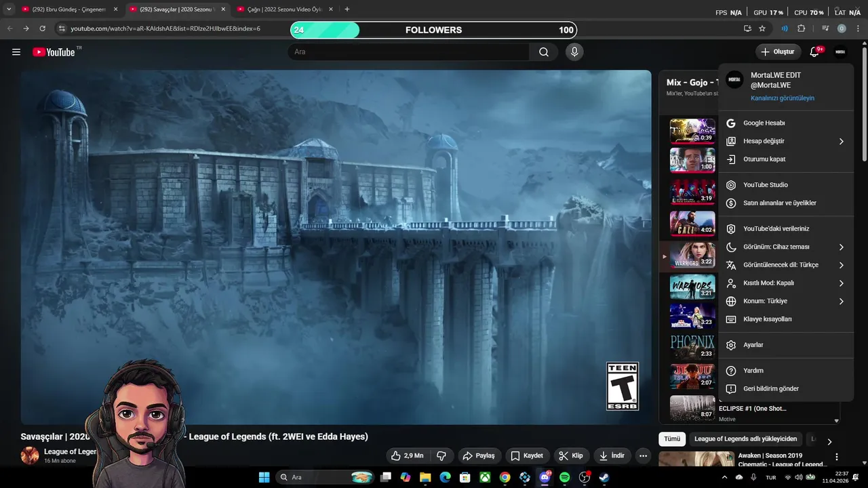Select League of Legends adlı yükleyiciden chip
The width and height of the screenshot is (868, 488).
pos(745,439)
